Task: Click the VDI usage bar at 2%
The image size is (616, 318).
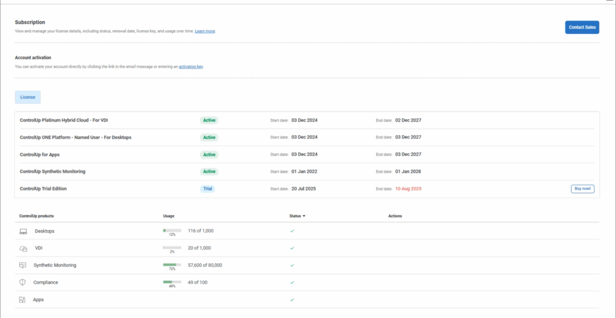Action: click(x=172, y=248)
